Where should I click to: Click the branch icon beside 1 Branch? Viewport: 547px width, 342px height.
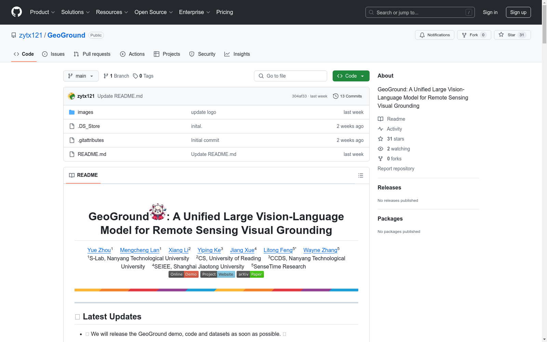tap(106, 76)
